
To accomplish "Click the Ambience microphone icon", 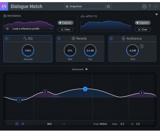I will [124, 39].
